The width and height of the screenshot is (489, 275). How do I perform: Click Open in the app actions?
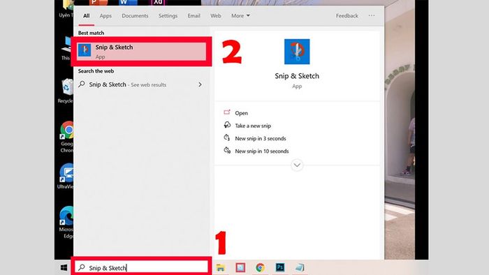[x=242, y=113]
